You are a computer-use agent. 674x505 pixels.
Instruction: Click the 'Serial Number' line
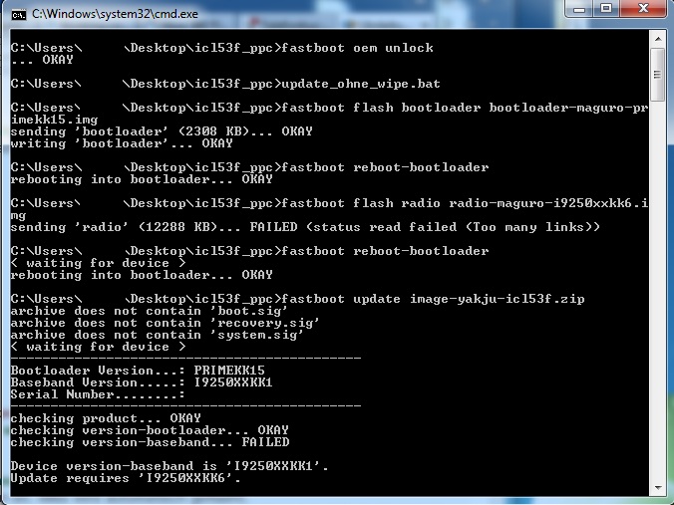click(x=98, y=394)
